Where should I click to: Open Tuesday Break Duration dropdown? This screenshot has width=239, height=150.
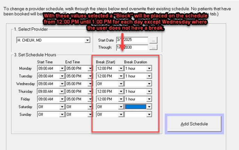coord(149,76)
